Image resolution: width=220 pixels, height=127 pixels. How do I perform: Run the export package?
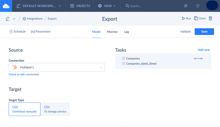pyautogui.click(x=187, y=18)
